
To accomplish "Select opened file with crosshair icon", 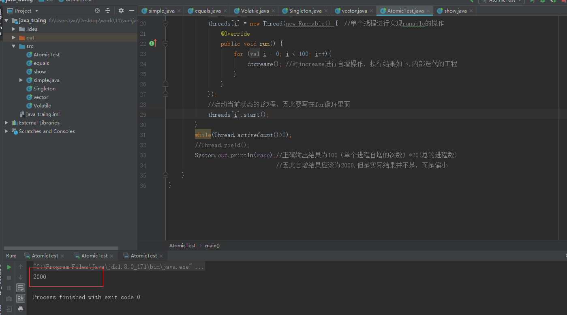I will point(97,11).
